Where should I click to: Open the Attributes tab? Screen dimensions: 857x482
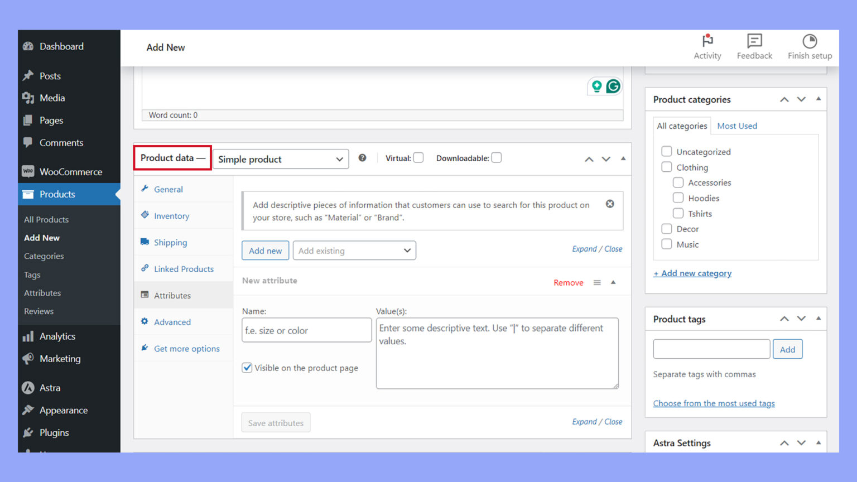pos(172,295)
